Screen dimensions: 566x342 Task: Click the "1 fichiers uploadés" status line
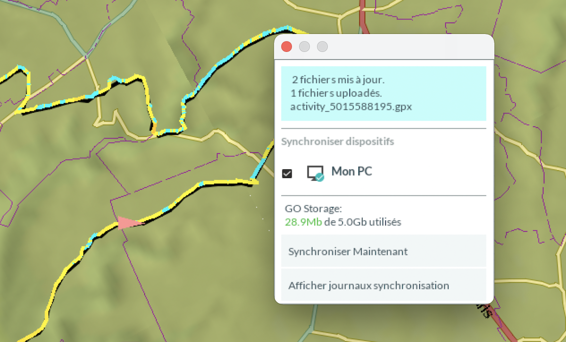337,92
